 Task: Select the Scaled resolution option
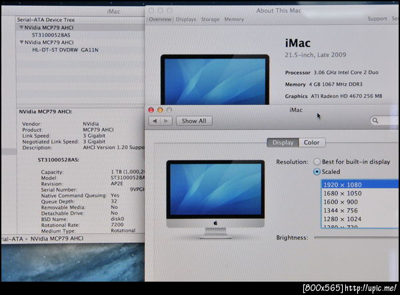(x=317, y=172)
